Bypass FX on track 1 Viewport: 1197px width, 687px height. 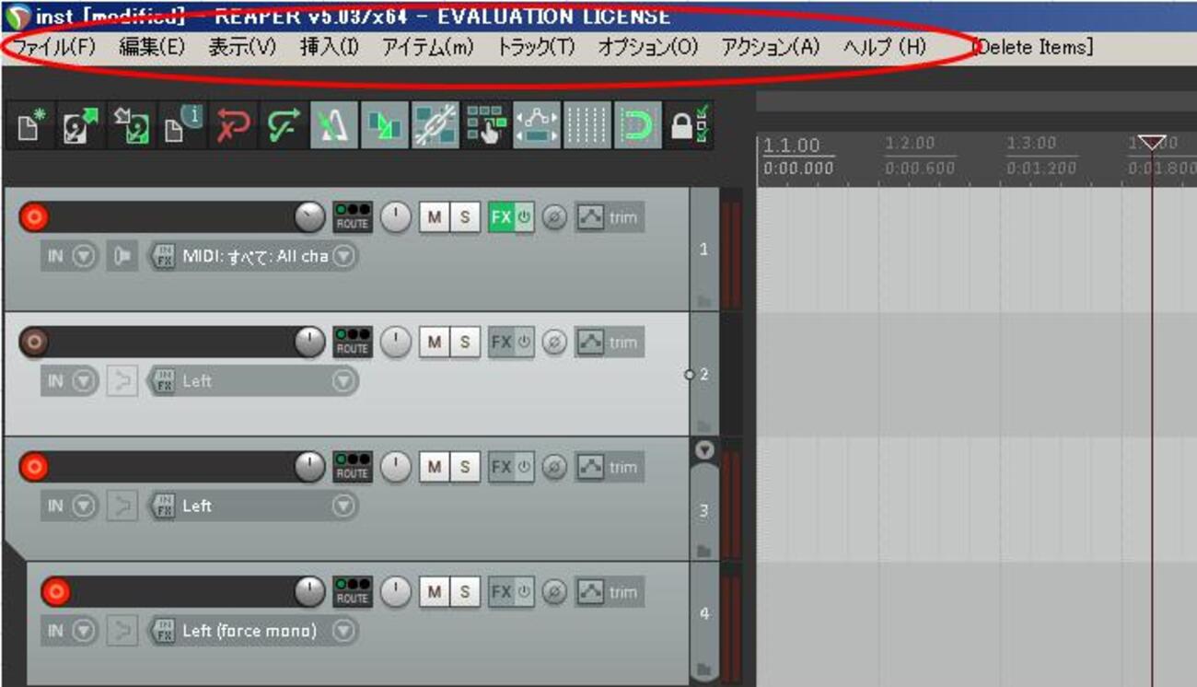[x=524, y=218]
